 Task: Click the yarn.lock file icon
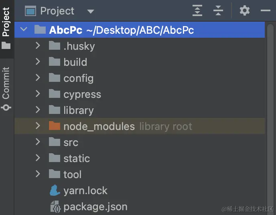click(x=55, y=191)
